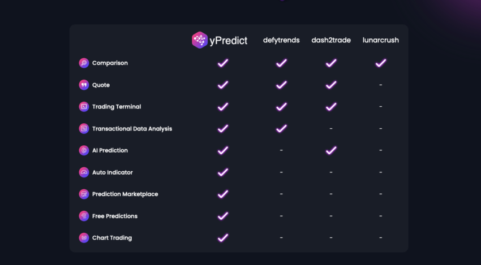Click the Trading Terminal feature label
Image resolution: width=481 pixels, height=265 pixels.
tap(117, 107)
